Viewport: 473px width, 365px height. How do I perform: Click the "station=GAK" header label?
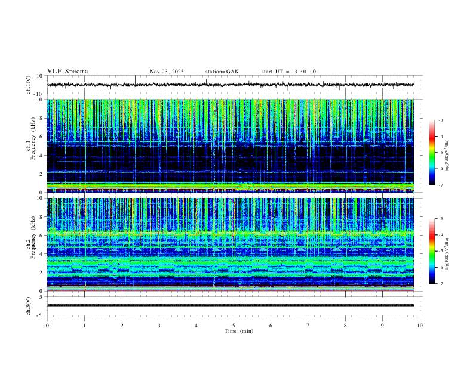[x=222, y=72]
